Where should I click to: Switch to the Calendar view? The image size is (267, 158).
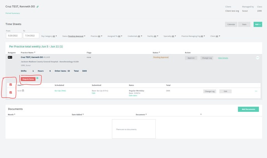231,24
